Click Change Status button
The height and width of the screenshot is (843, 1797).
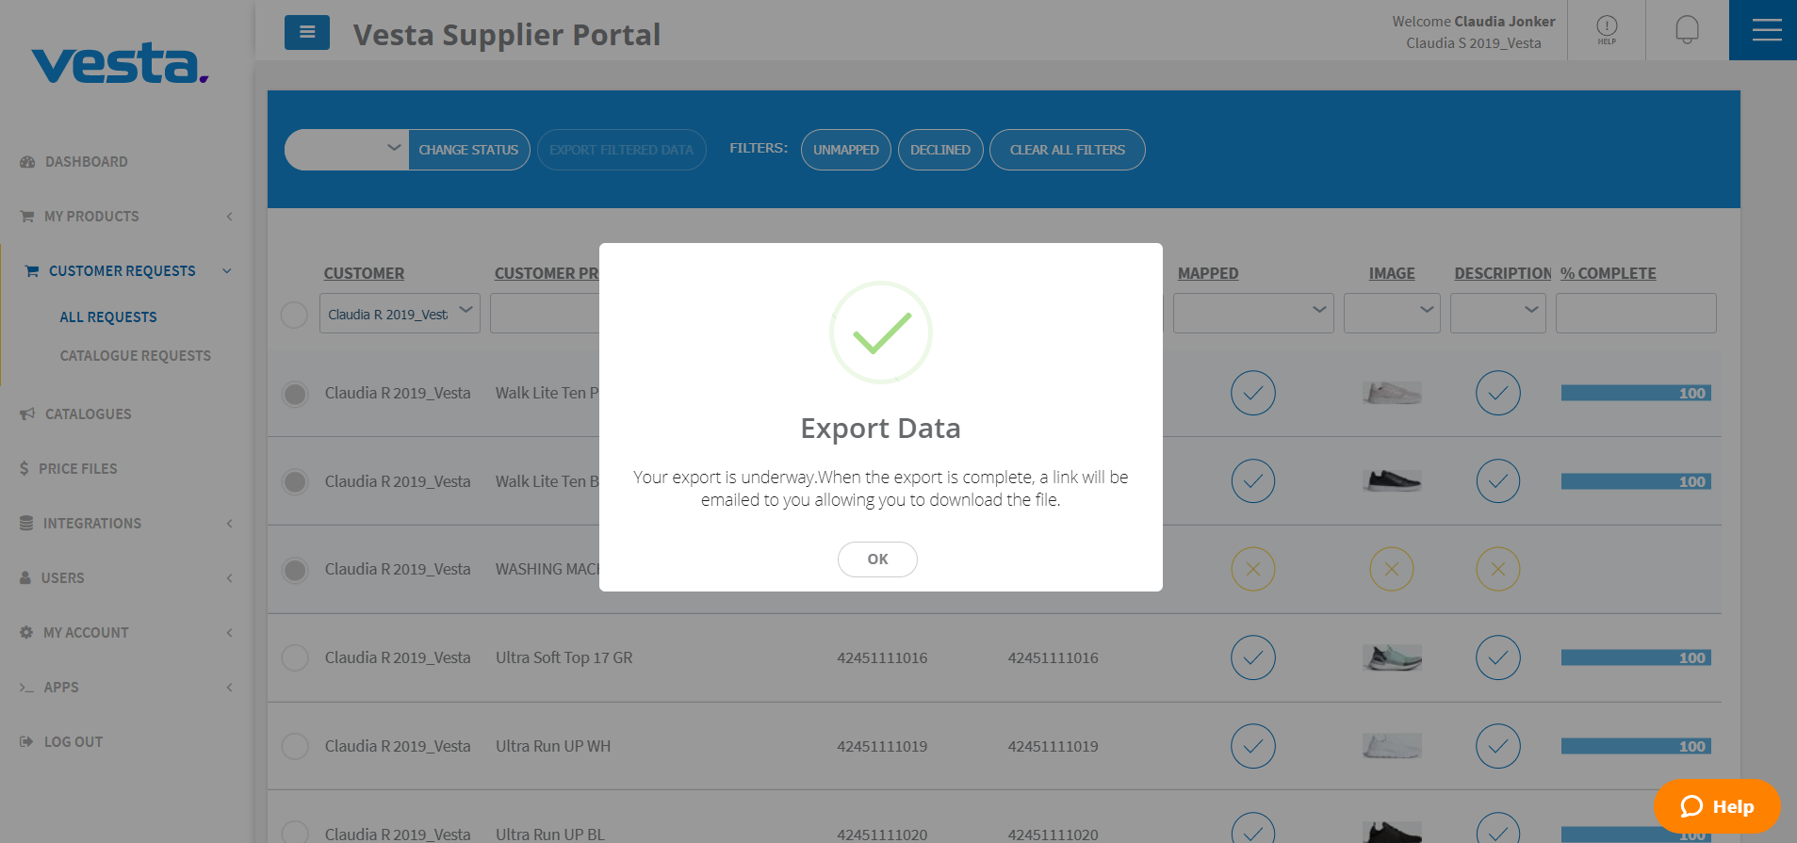[x=468, y=150]
